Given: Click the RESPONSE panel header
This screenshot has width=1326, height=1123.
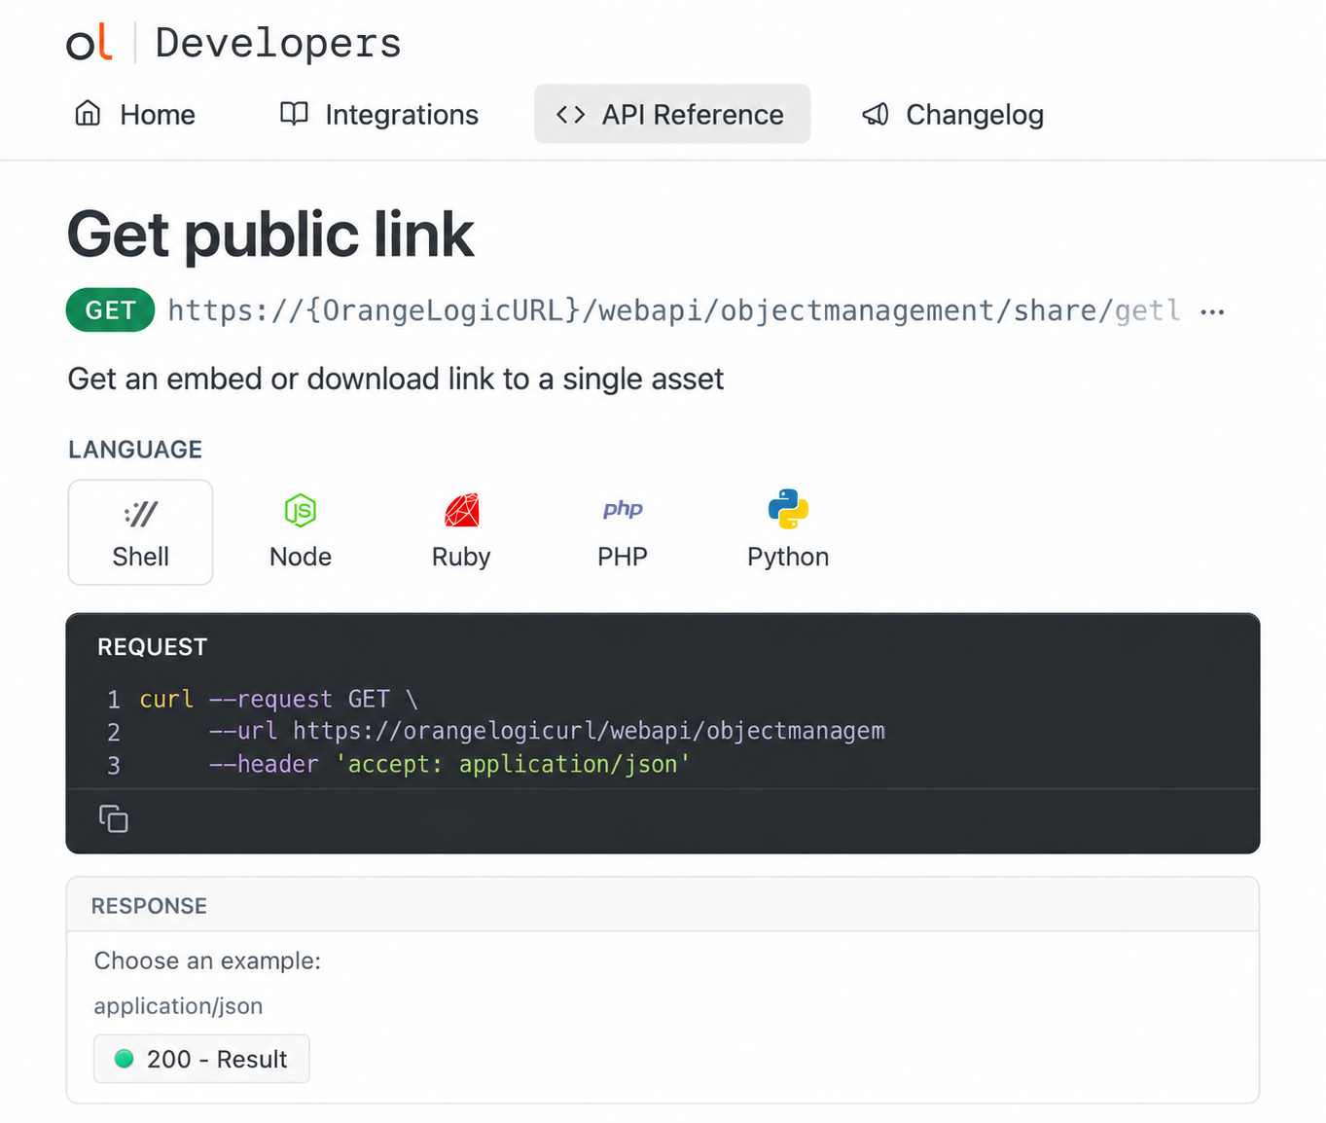Looking at the screenshot, I should (663, 905).
